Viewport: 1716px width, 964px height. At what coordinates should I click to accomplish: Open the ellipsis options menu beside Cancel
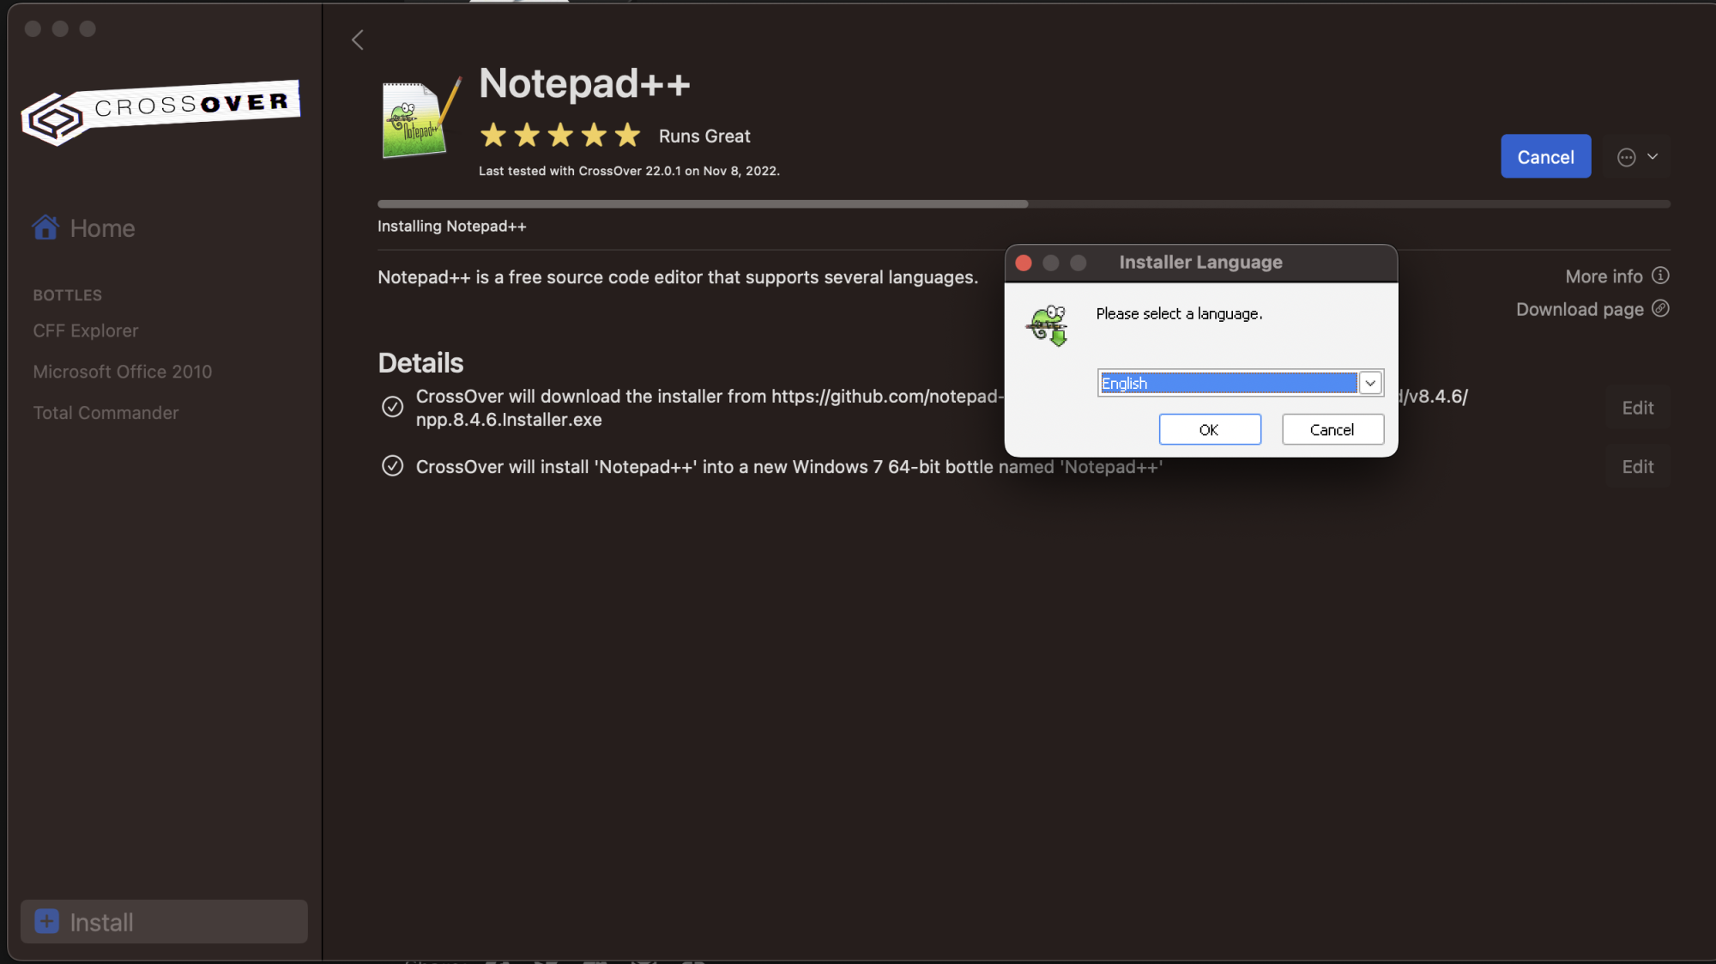pyautogui.click(x=1637, y=157)
